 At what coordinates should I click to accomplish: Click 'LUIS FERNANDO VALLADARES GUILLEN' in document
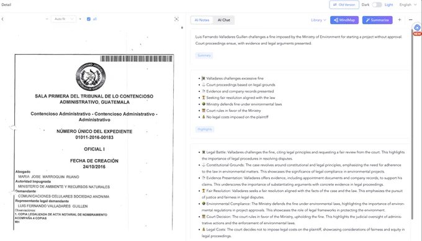click(53, 206)
